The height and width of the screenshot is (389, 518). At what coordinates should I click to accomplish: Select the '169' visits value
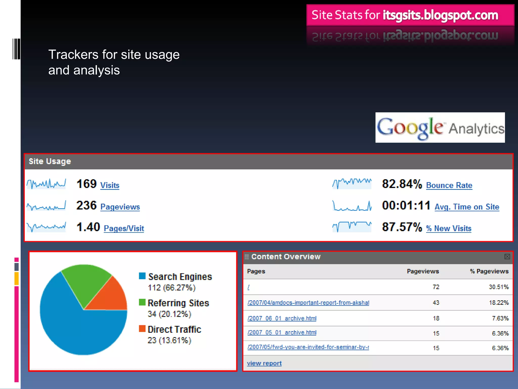[x=87, y=184]
